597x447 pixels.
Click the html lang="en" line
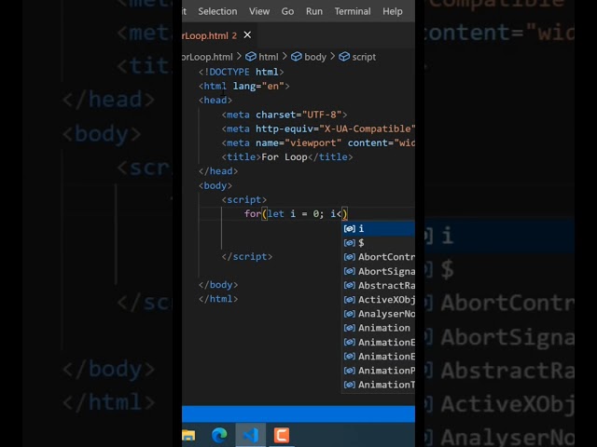click(x=244, y=87)
